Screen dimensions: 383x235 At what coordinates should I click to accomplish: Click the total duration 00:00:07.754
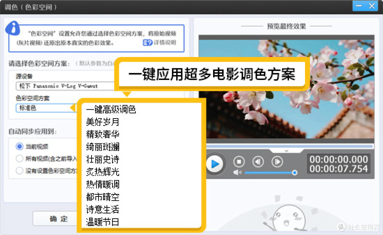coord(339,169)
